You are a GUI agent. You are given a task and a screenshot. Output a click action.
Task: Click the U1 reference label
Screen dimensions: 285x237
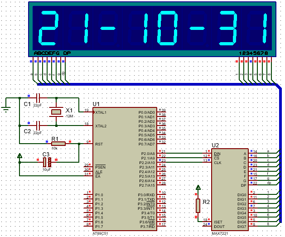pos(96,104)
